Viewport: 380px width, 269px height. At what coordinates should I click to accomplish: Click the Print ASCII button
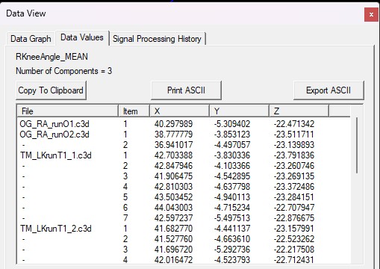(x=186, y=90)
